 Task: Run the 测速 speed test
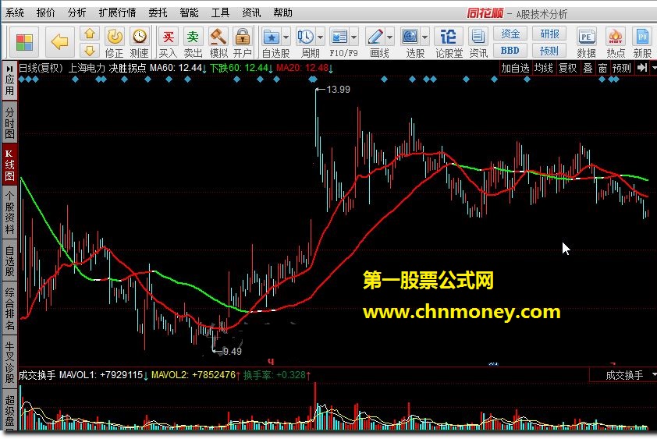pos(139,42)
